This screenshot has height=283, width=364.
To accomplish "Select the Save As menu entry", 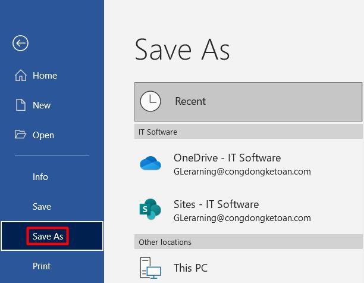I will [x=52, y=237].
